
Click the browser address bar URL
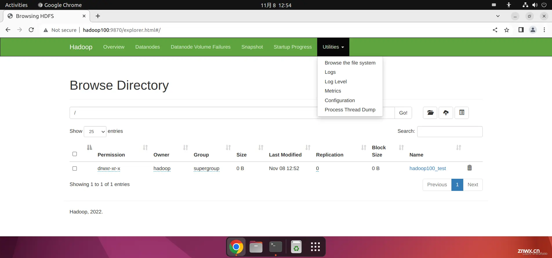[122, 30]
